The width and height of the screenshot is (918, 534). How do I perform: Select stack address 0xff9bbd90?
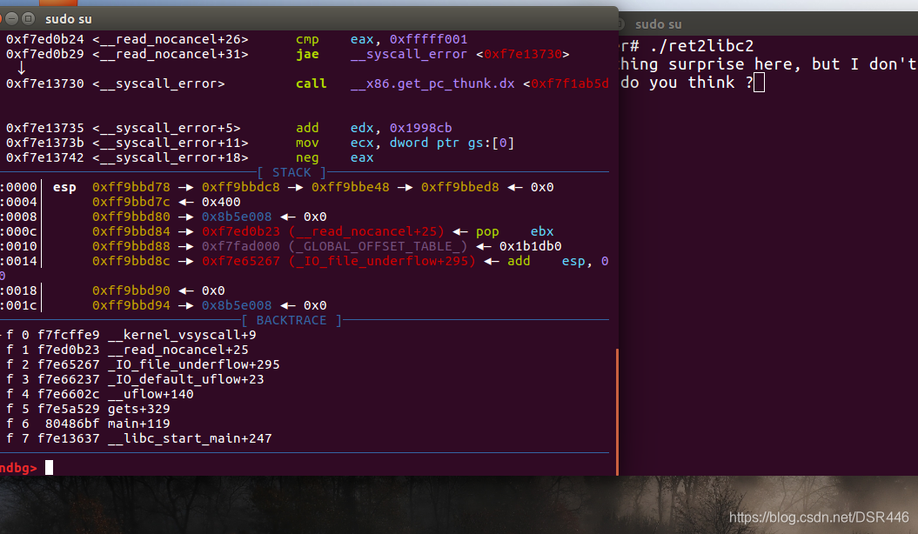click(x=131, y=290)
